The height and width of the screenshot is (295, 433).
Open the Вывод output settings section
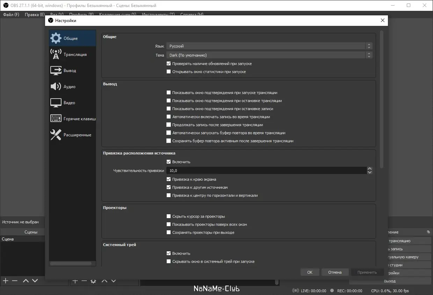72,71
